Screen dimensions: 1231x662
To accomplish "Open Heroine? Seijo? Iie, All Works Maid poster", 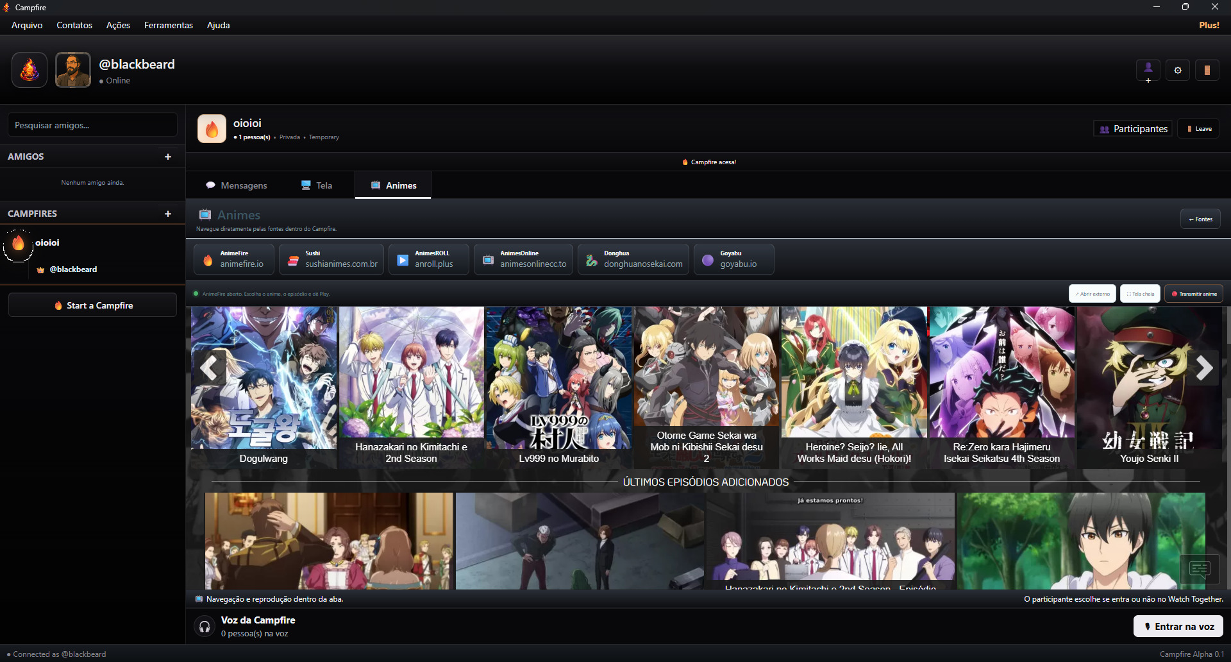I will (x=854, y=387).
